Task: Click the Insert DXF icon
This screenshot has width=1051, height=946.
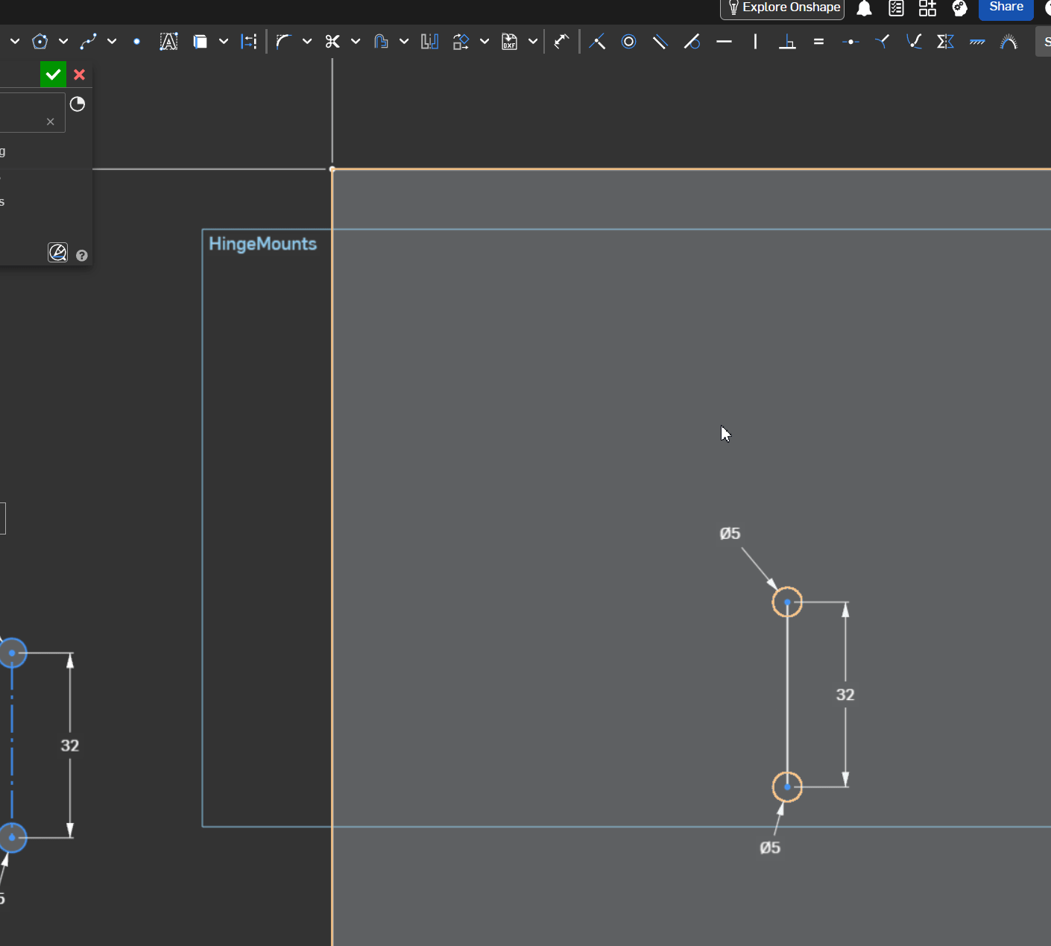Action: tap(509, 42)
